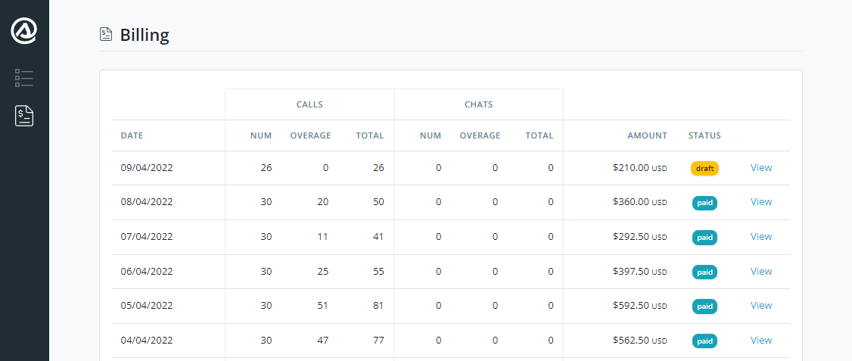852x361 pixels.
Task: Click the DATE column header
Action: point(132,136)
